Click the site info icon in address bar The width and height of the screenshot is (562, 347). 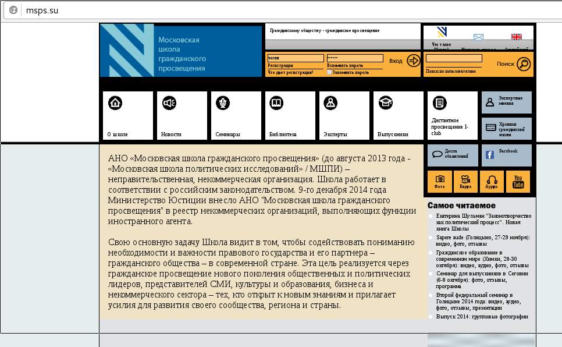[x=13, y=10]
